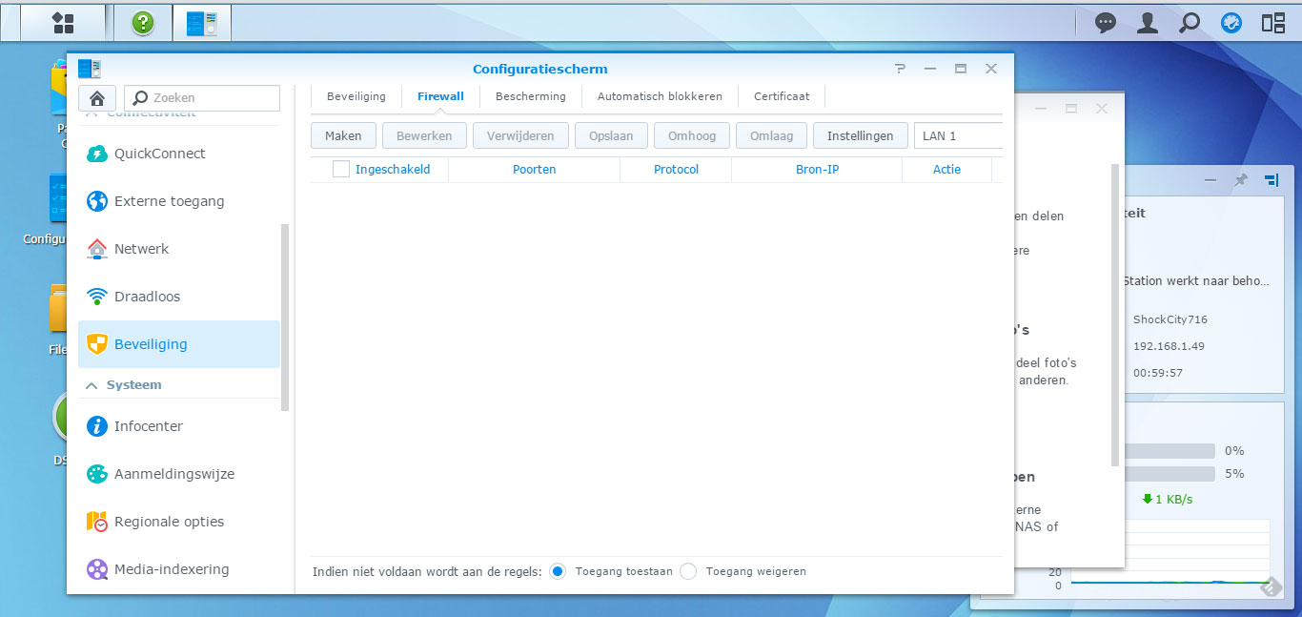Click the Omhoog button
1302x617 pixels.
pyautogui.click(x=692, y=135)
